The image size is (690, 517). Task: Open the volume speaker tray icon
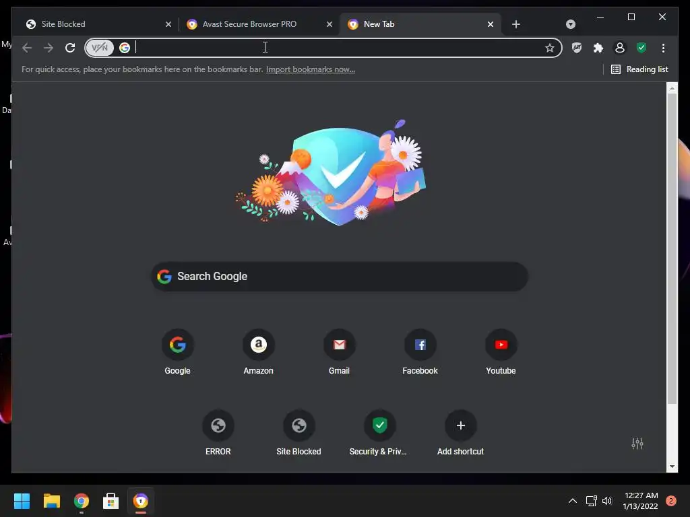(607, 501)
